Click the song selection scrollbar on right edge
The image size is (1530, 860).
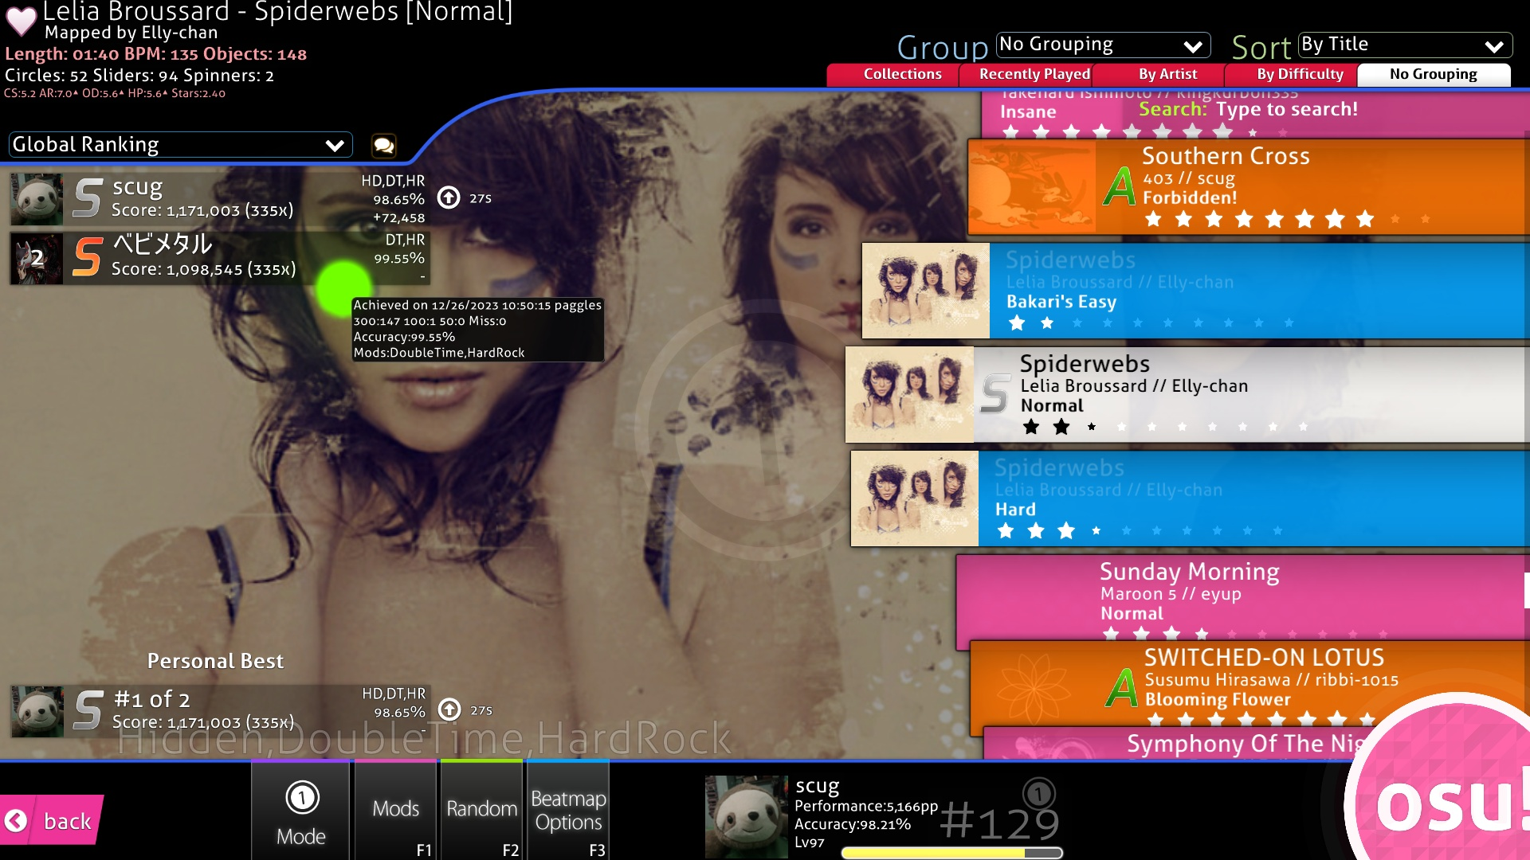pyautogui.click(x=1526, y=590)
